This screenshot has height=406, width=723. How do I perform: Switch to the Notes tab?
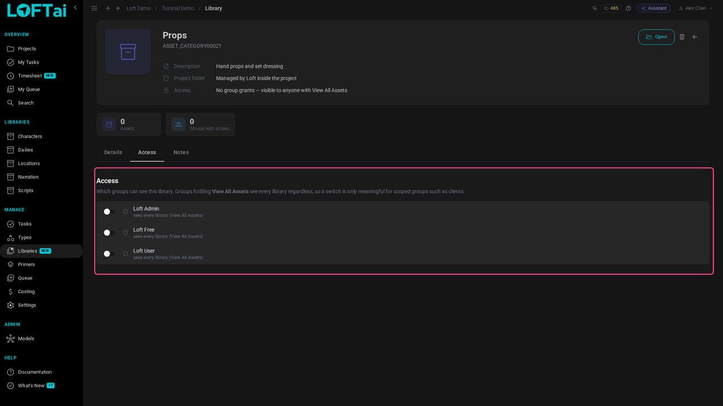pyautogui.click(x=181, y=152)
